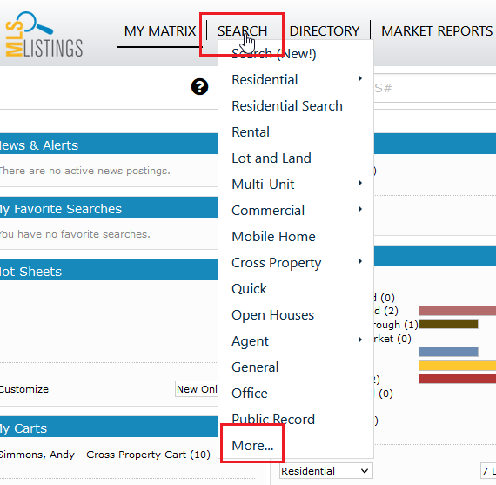The height and width of the screenshot is (485, 496).
Task: Go to the DIRECTORY tab
Action: pos(325,31)
